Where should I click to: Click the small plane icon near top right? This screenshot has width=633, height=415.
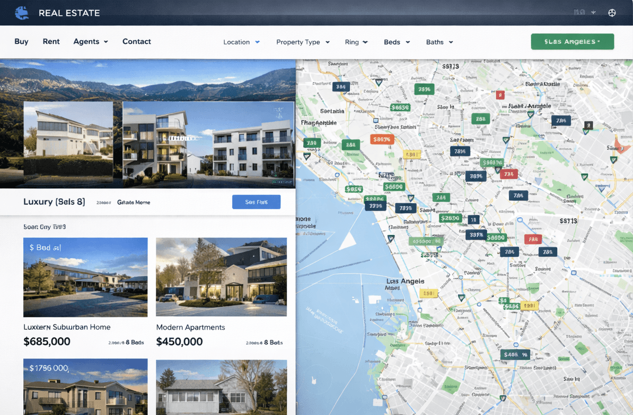tap(593, 12)
